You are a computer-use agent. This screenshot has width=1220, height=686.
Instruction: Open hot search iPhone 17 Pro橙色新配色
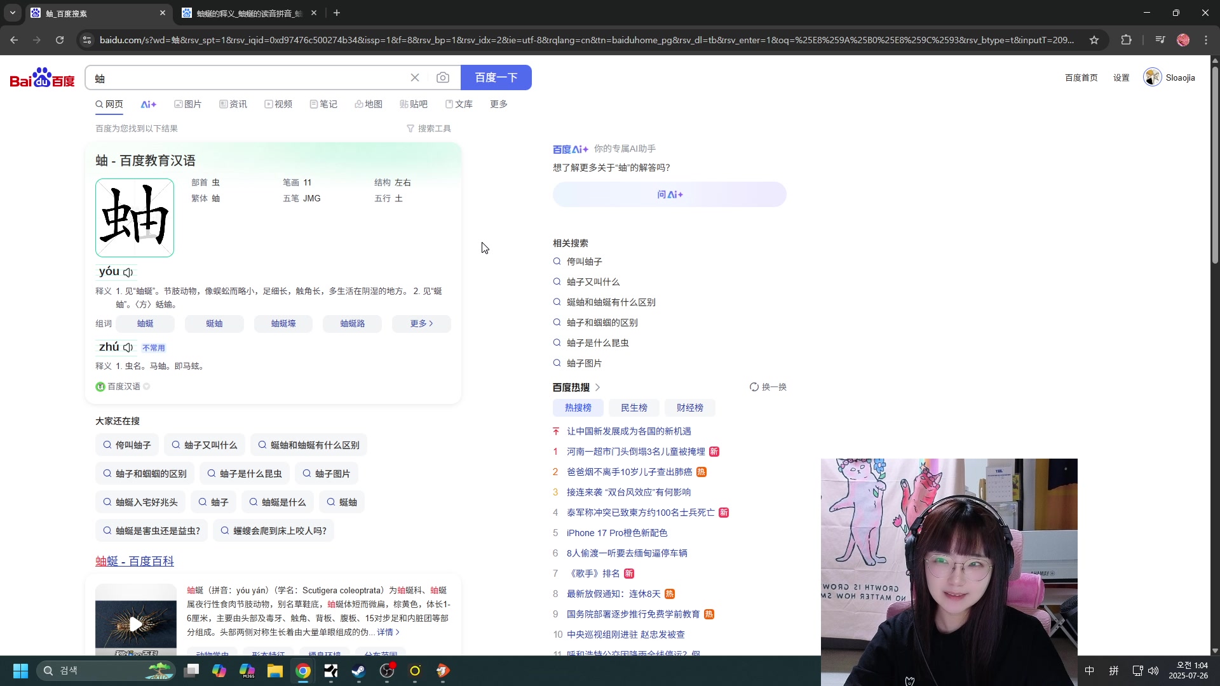tap(617, 533)
